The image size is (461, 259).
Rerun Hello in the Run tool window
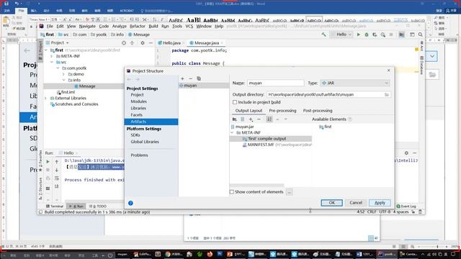[x=48, y=162]
